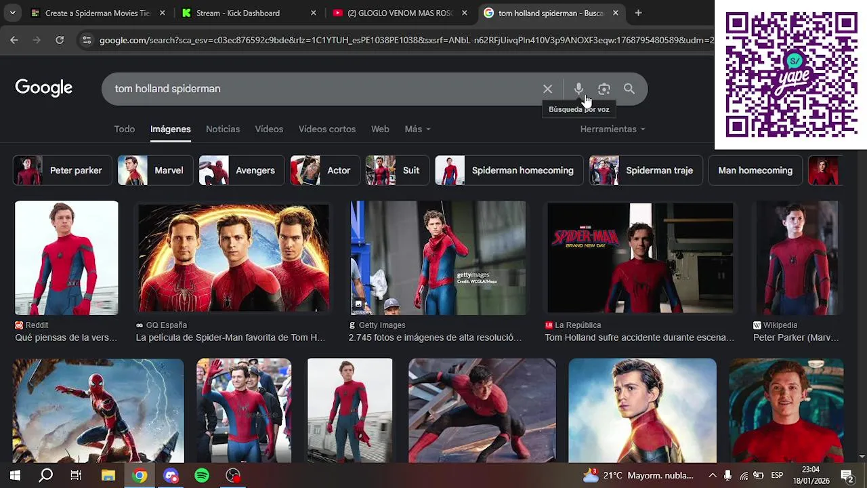Reload the page
The image size is (867, 488).
(x=60, y=40)
